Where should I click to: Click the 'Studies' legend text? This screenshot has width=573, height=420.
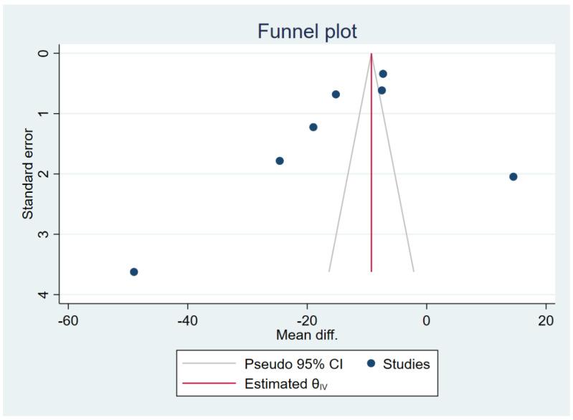tap(407, 364)
